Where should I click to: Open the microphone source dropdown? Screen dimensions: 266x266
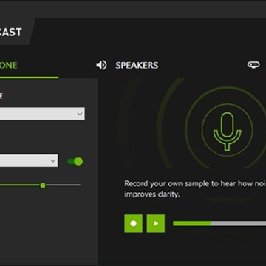click(42, 114)
